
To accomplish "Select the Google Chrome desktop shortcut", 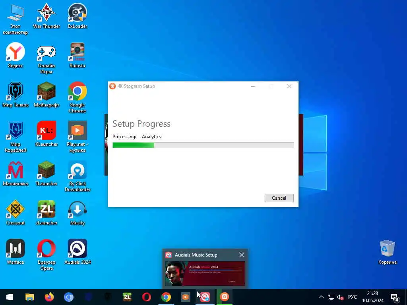I will pyautogui.click(x=78, y=98).
